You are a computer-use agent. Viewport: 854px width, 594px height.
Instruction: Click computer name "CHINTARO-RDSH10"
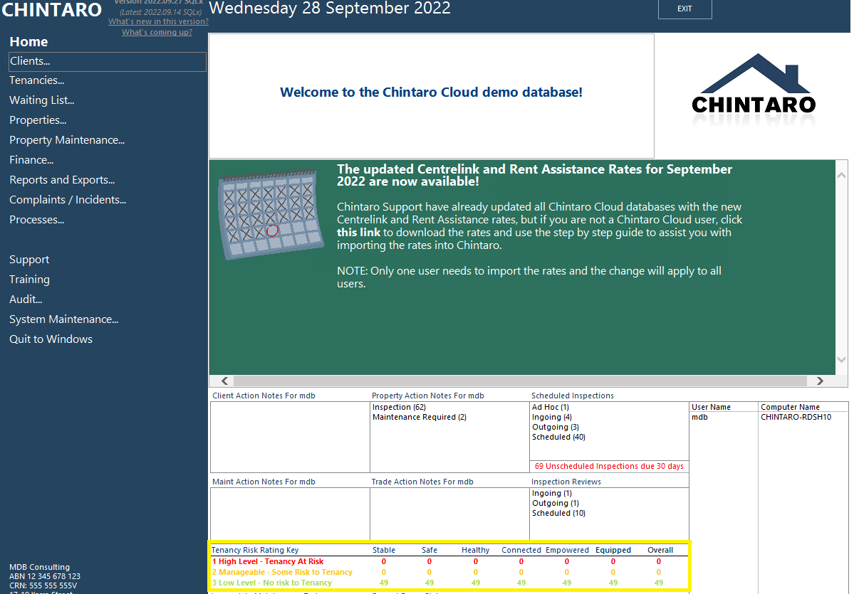(x=796, y=417)
